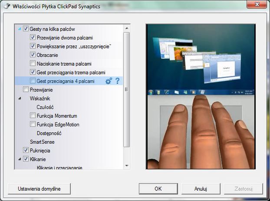Click the settings list scrollbar thumb
The height and width of the screenshot is (201, 270).
pyautogui.click(x=127, y=89)
